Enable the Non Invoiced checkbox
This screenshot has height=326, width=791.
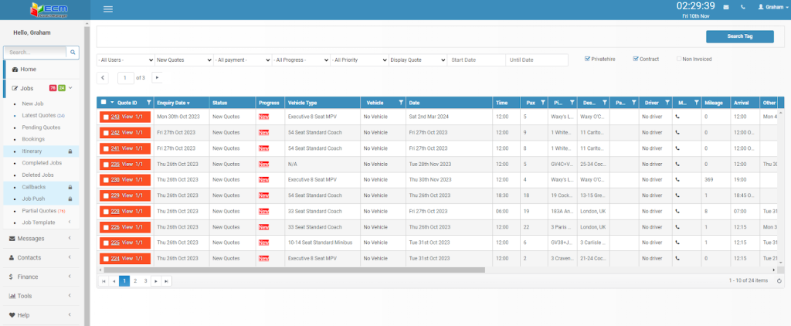tap(679, 59)
